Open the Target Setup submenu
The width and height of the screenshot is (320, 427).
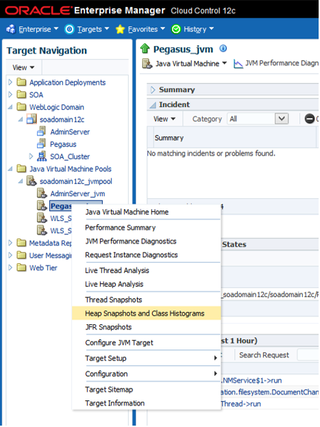pos(147,358)
